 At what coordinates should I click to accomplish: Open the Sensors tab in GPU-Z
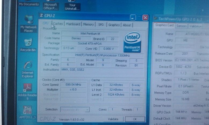[x=181, y=26]
